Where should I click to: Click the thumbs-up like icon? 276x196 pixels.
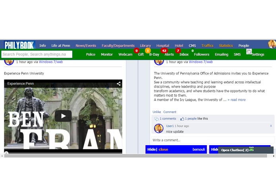(x=182, y=119)
